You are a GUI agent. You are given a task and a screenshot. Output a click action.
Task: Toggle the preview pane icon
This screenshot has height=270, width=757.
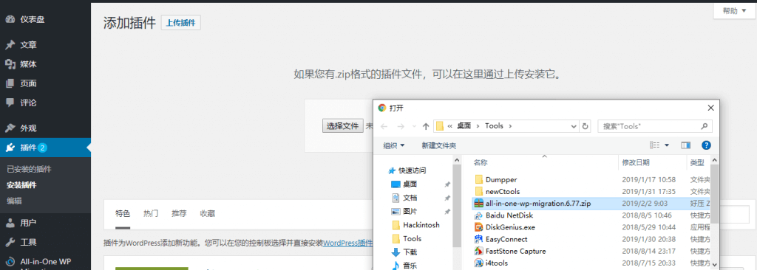point(685,145)
